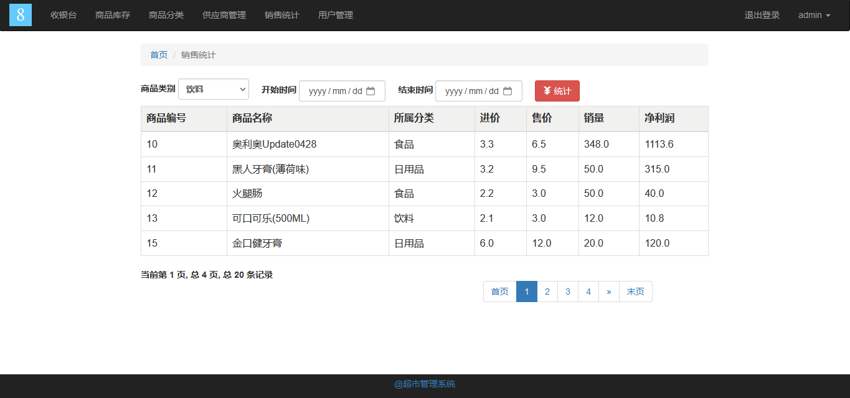850x398 pixels.
Task: Go to the 首页 pagination button
Action: pyautogui.click(x=500, y=291)
